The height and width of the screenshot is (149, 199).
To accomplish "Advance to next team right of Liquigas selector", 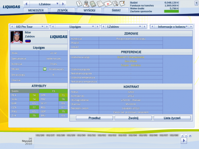I will tap(98, 27).
